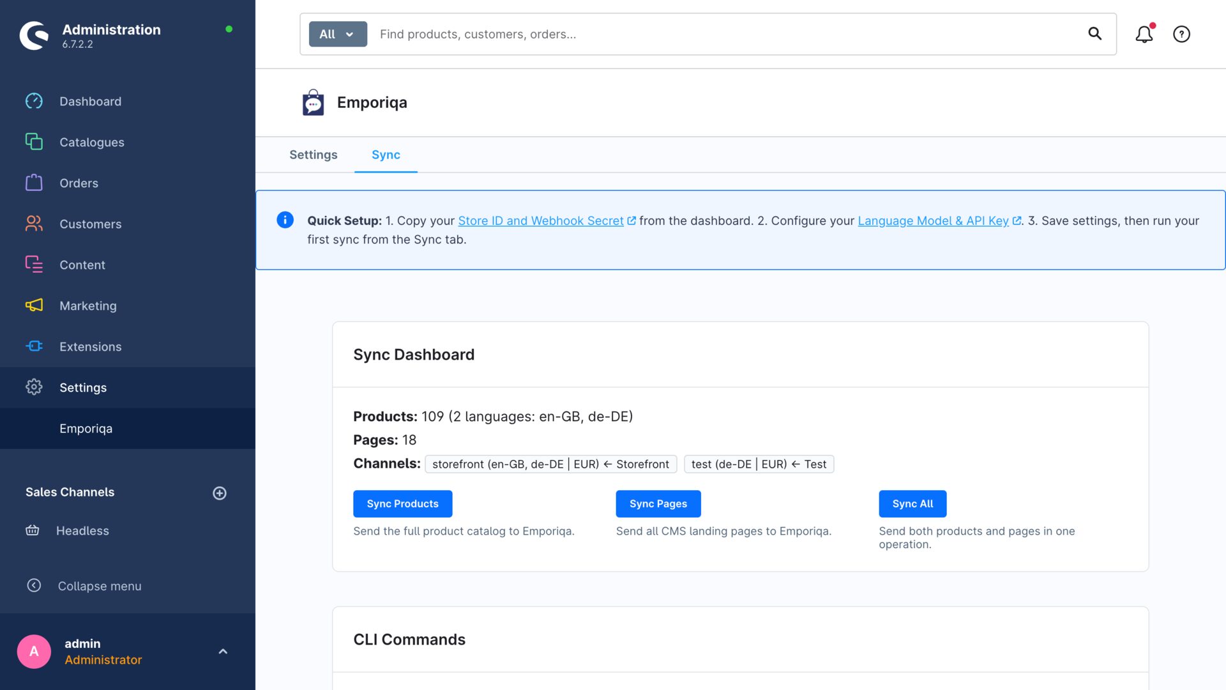Viewport: 1226px width, 690px height.
Task: Select the Headless sales channel icon
Action: click(x=33, y=530)
